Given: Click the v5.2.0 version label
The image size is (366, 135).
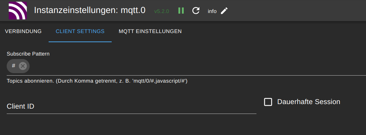Looking at the screenshot, I should (162, 11).
